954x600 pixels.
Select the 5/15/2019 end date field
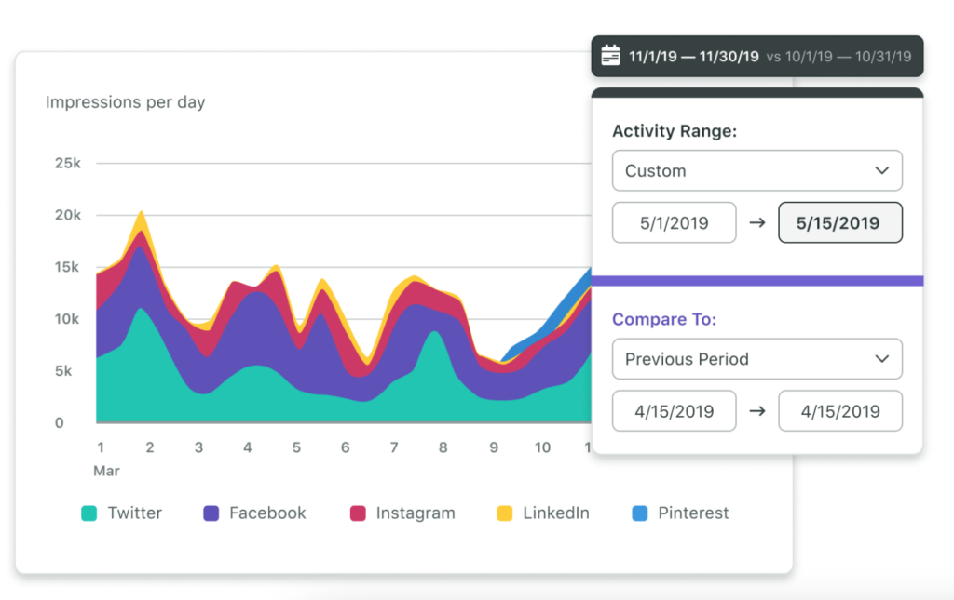coord(839,223)
